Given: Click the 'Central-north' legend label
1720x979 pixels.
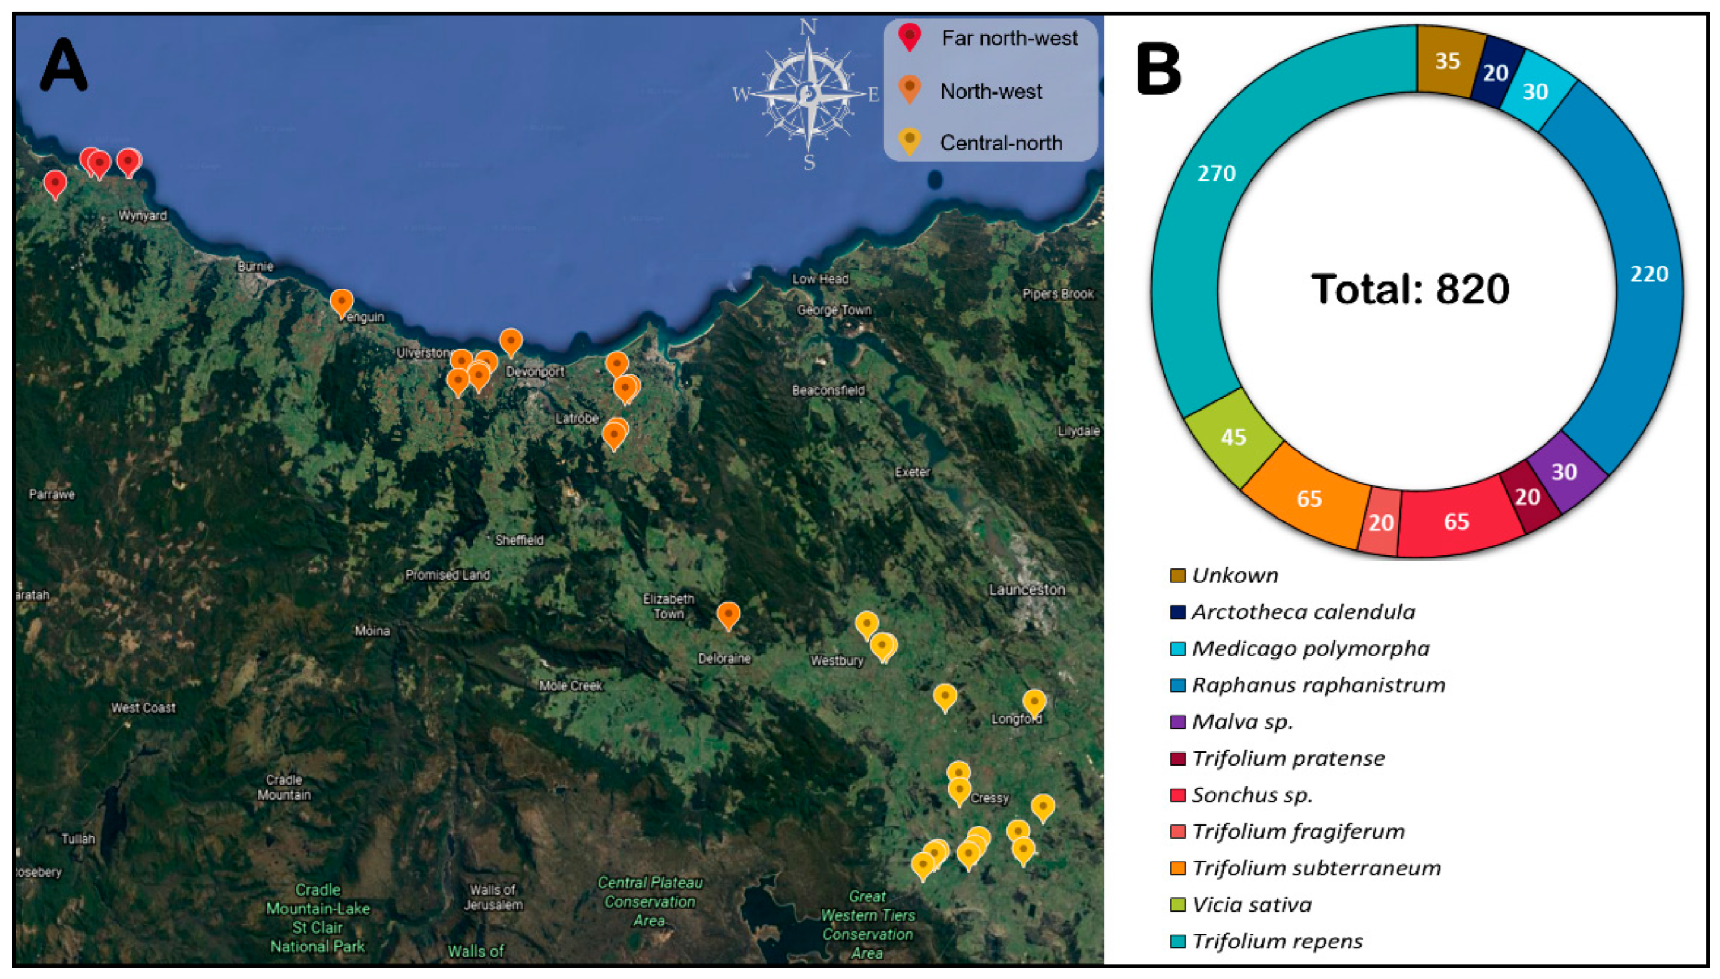Looking at the screenshot, I should coord(1001,143).
